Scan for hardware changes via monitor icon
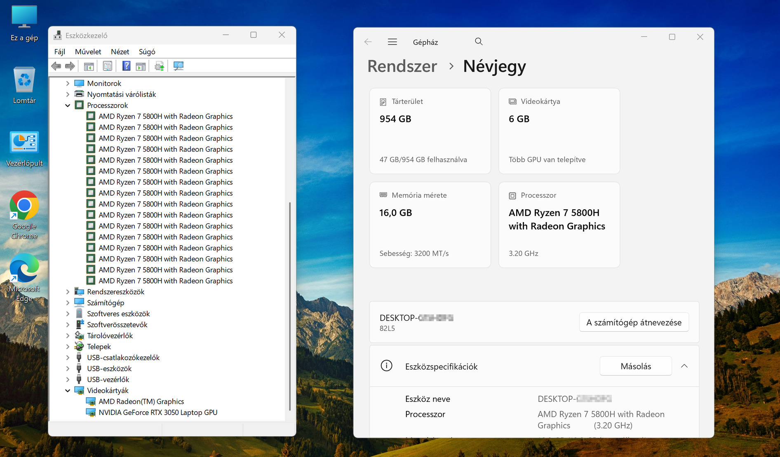 click(178, 66)
